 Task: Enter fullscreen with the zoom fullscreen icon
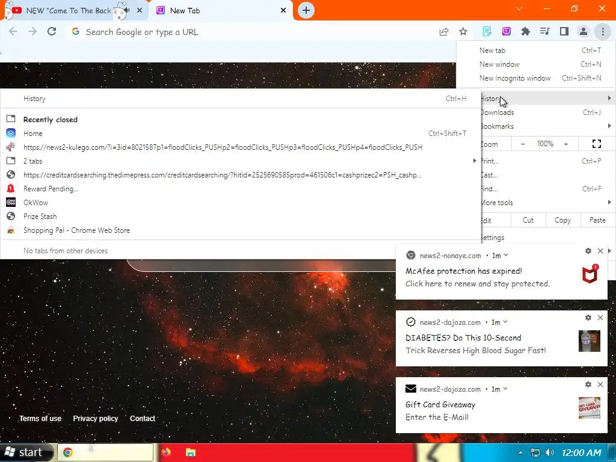coord(596,144)
